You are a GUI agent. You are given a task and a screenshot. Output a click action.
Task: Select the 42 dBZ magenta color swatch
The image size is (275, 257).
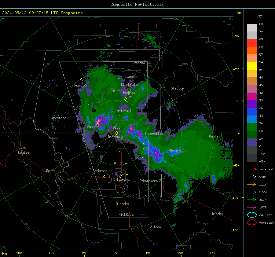252,96
